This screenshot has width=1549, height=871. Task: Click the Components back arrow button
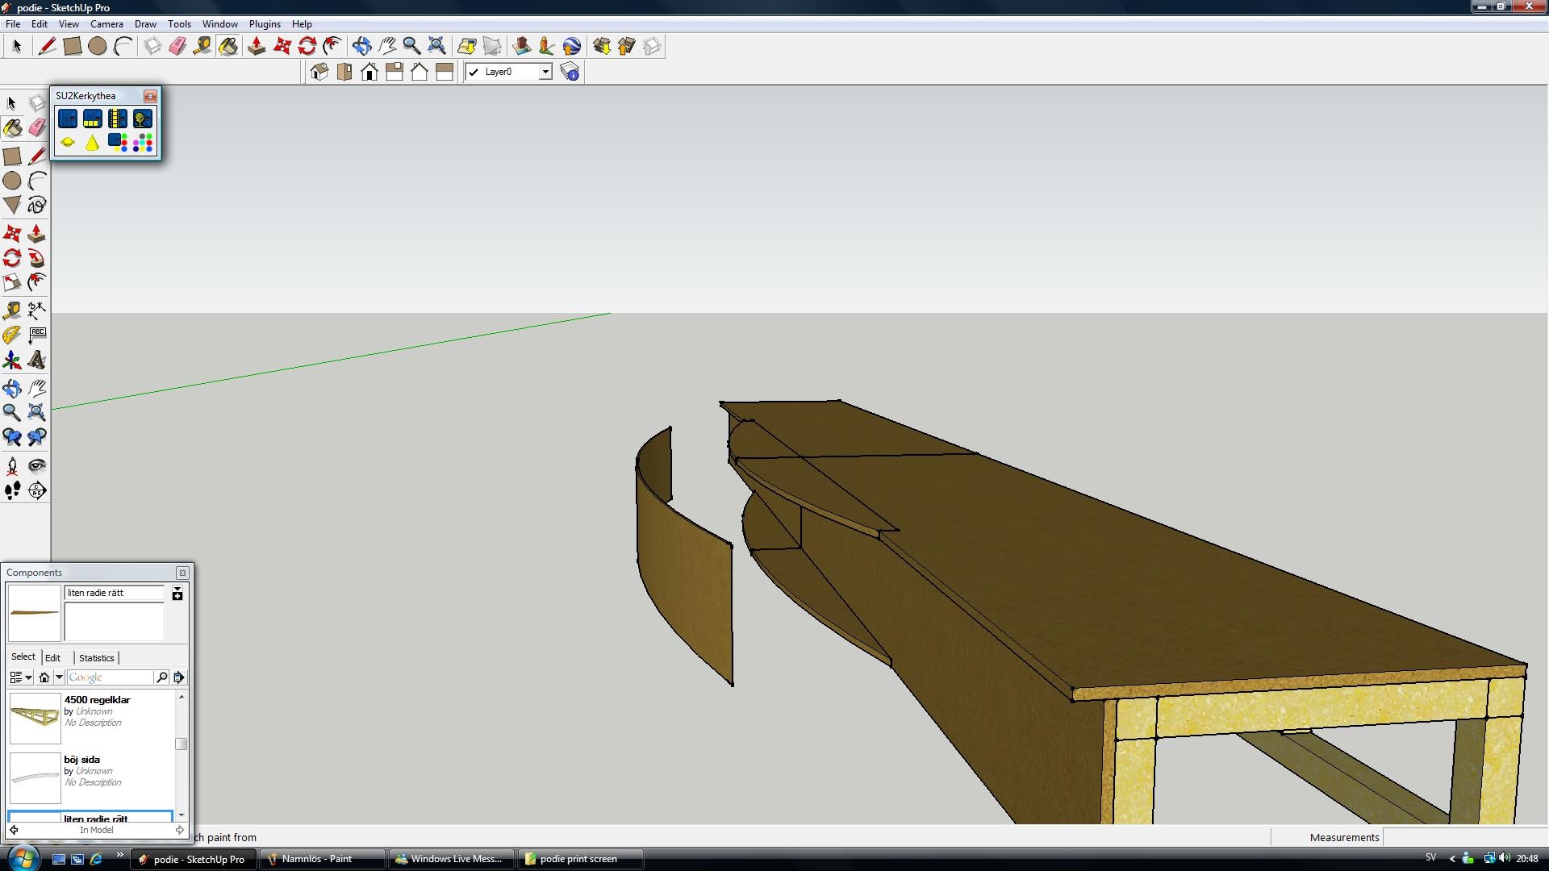(14, 830)
